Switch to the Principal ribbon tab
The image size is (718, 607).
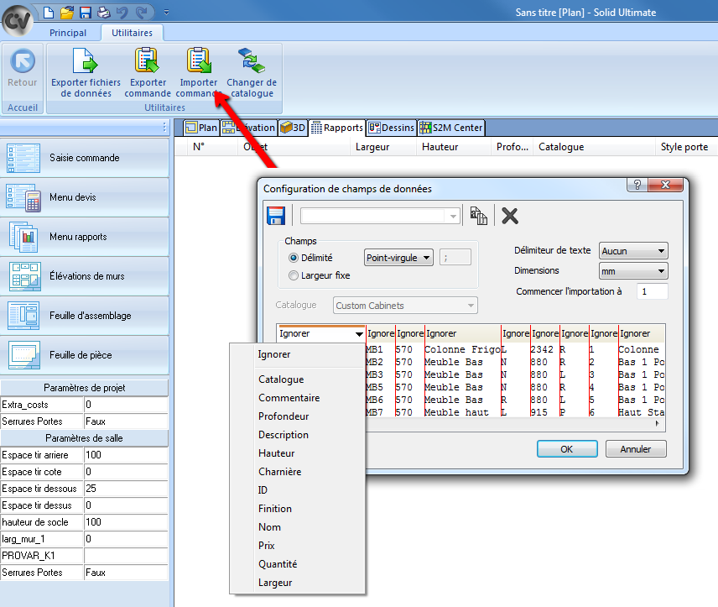coord(68,33)
